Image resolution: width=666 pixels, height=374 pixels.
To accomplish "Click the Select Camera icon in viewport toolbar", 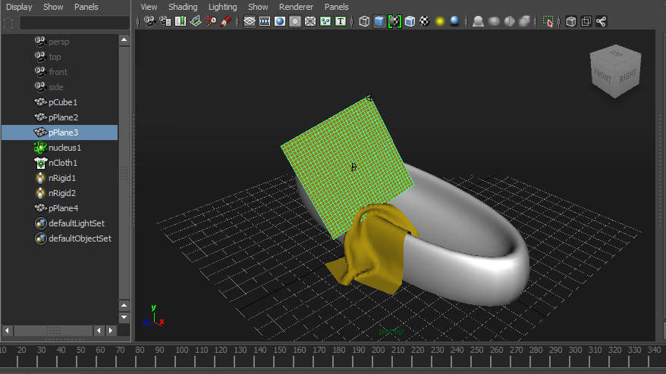I will [x=150, y=21].
